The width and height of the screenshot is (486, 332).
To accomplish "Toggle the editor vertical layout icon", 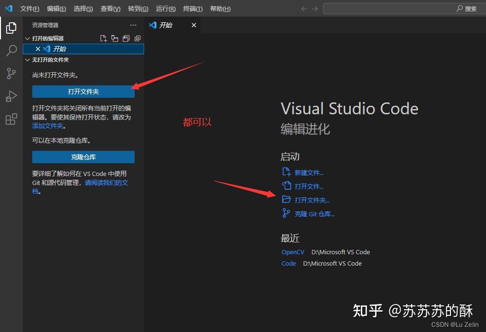I will pyautogui.click(x=114, y=38).
